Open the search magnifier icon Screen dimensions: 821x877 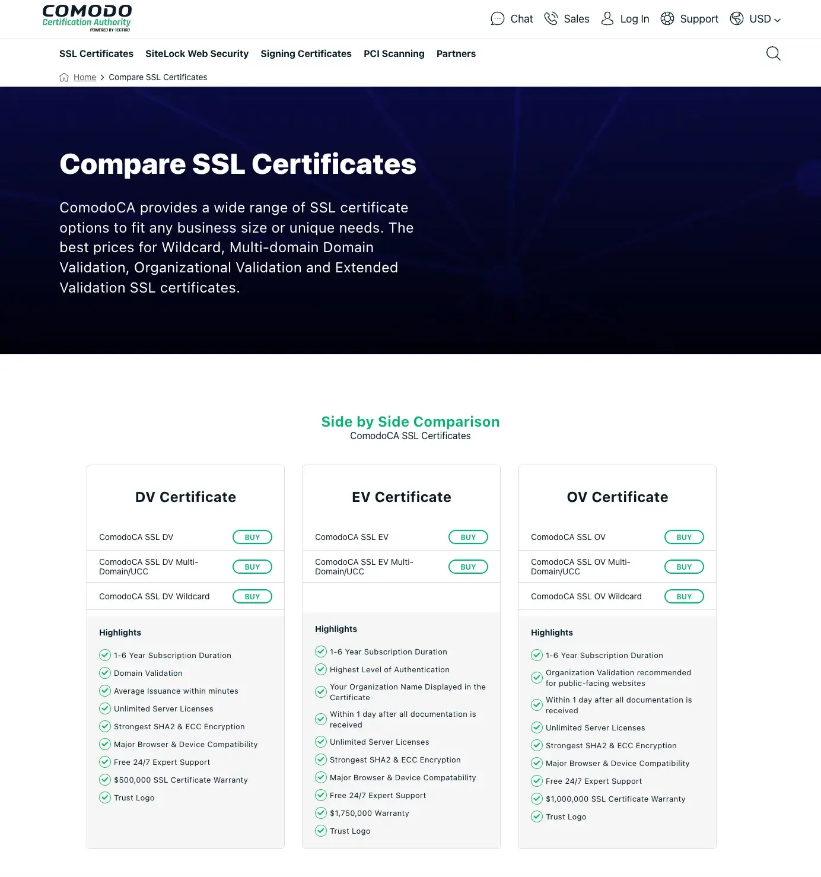pos(774,53)
